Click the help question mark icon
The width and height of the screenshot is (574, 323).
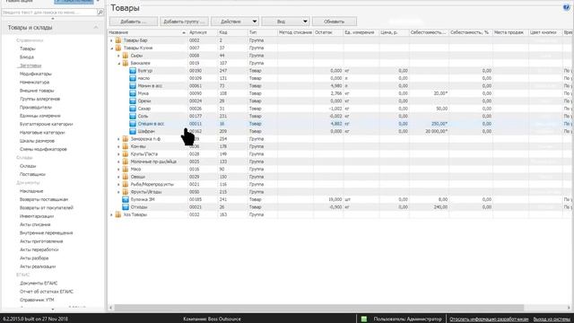[566, 8]
